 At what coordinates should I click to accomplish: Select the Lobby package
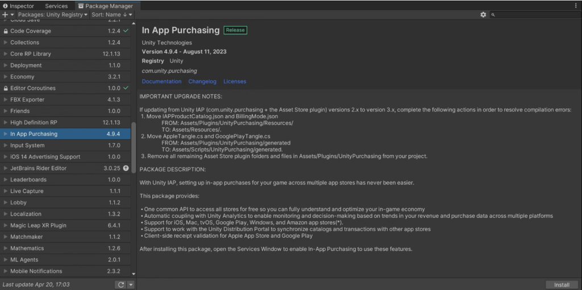(x=65, y=203)
